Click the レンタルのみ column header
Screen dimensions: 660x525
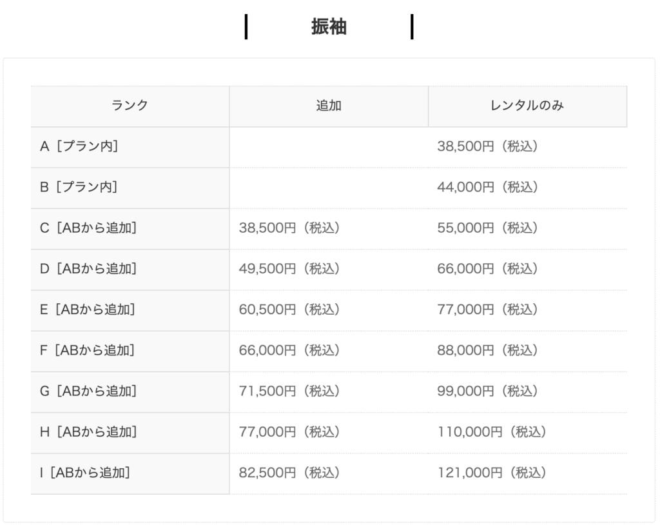pos(527,106)
